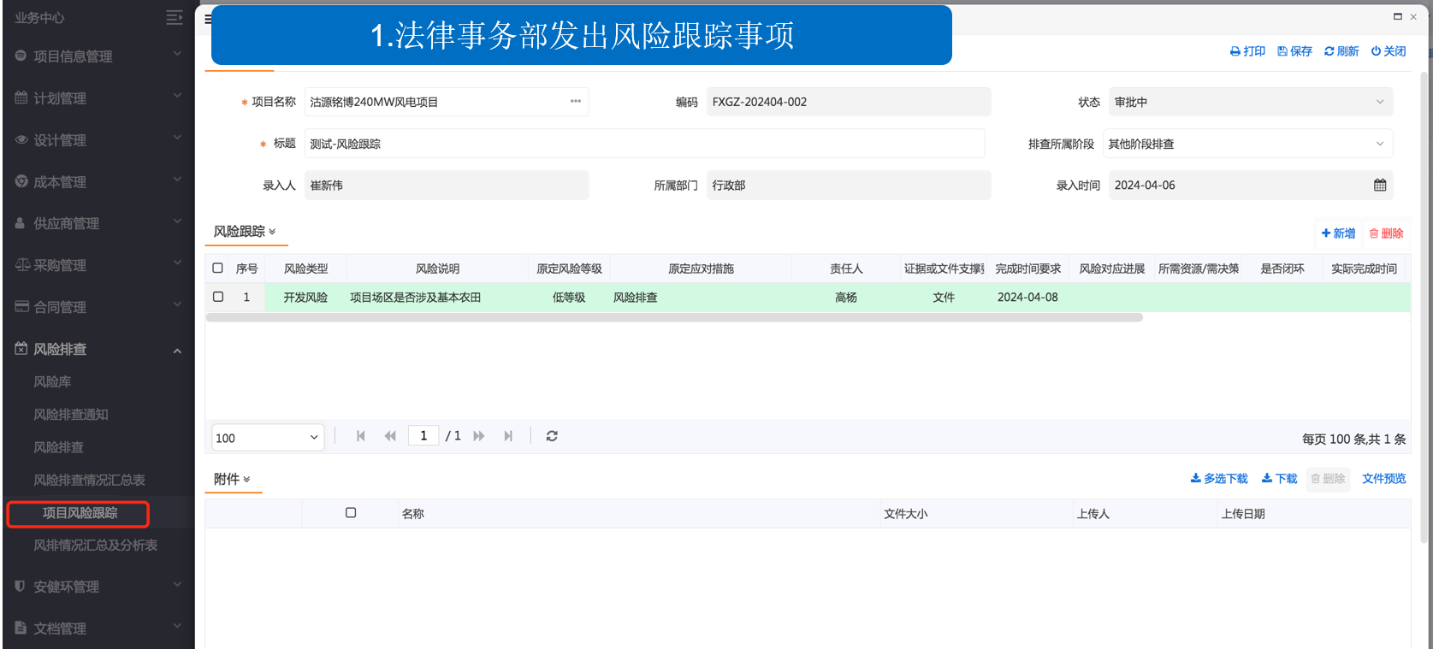Viewport: 1433px width, 649px height.
Task: Click the 保存 save button
Action: click(1294, 51)
